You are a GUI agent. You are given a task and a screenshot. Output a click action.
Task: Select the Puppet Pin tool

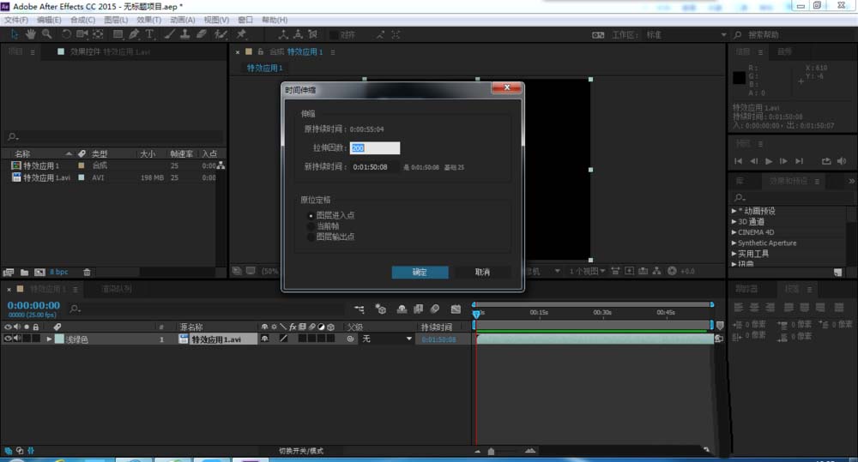(242, 34)
